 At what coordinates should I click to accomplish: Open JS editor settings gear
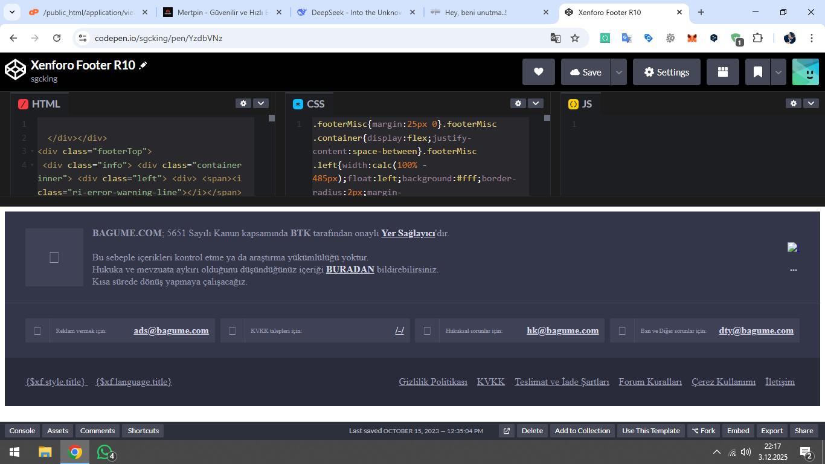coord(794,103)
